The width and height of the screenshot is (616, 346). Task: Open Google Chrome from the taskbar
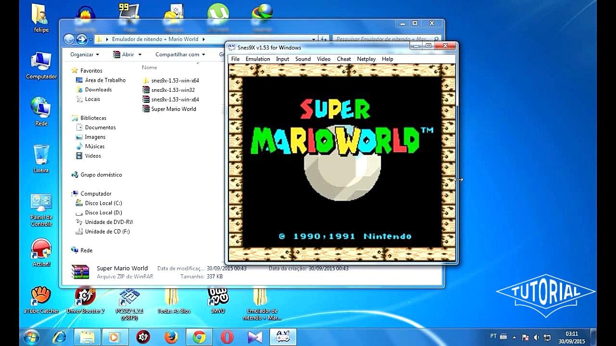pyautogui.click(x=199, y=337)
